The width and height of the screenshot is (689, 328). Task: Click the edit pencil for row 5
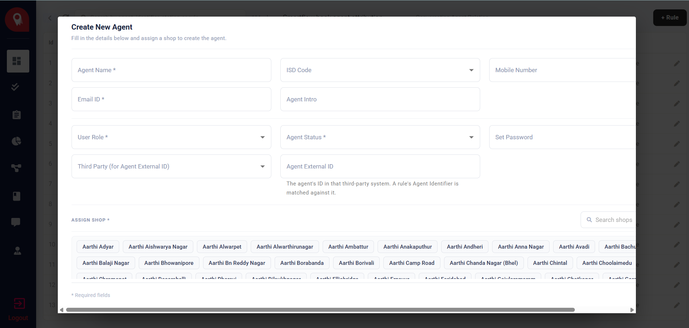coord(677,144)
